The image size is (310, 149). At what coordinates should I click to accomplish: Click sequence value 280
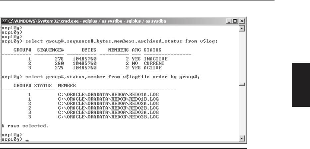pos(59,63)
